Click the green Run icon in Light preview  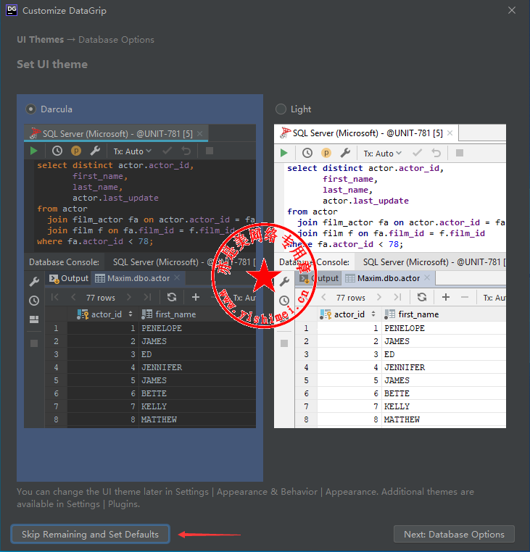[284, 153]
